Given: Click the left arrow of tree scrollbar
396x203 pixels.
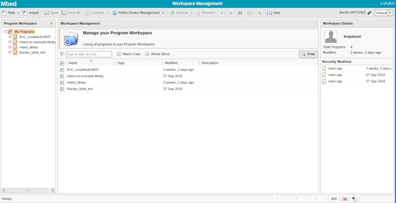Looking at the screenshot, I should 4,190.
